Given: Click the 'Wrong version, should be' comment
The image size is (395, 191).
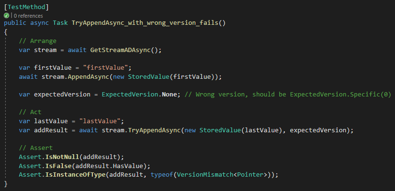Looking at the screenshot, I should click(x=288, y=95).
